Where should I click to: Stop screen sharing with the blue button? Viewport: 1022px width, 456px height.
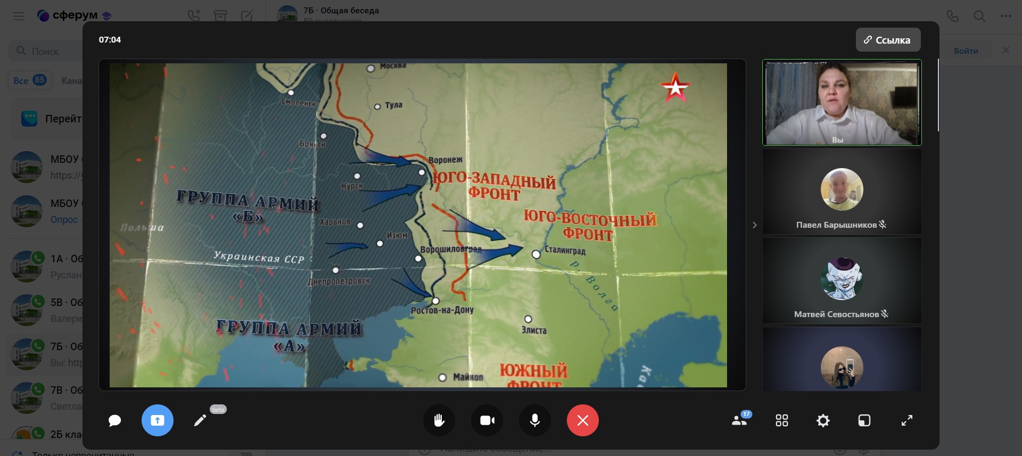click(x=158, y=420)
